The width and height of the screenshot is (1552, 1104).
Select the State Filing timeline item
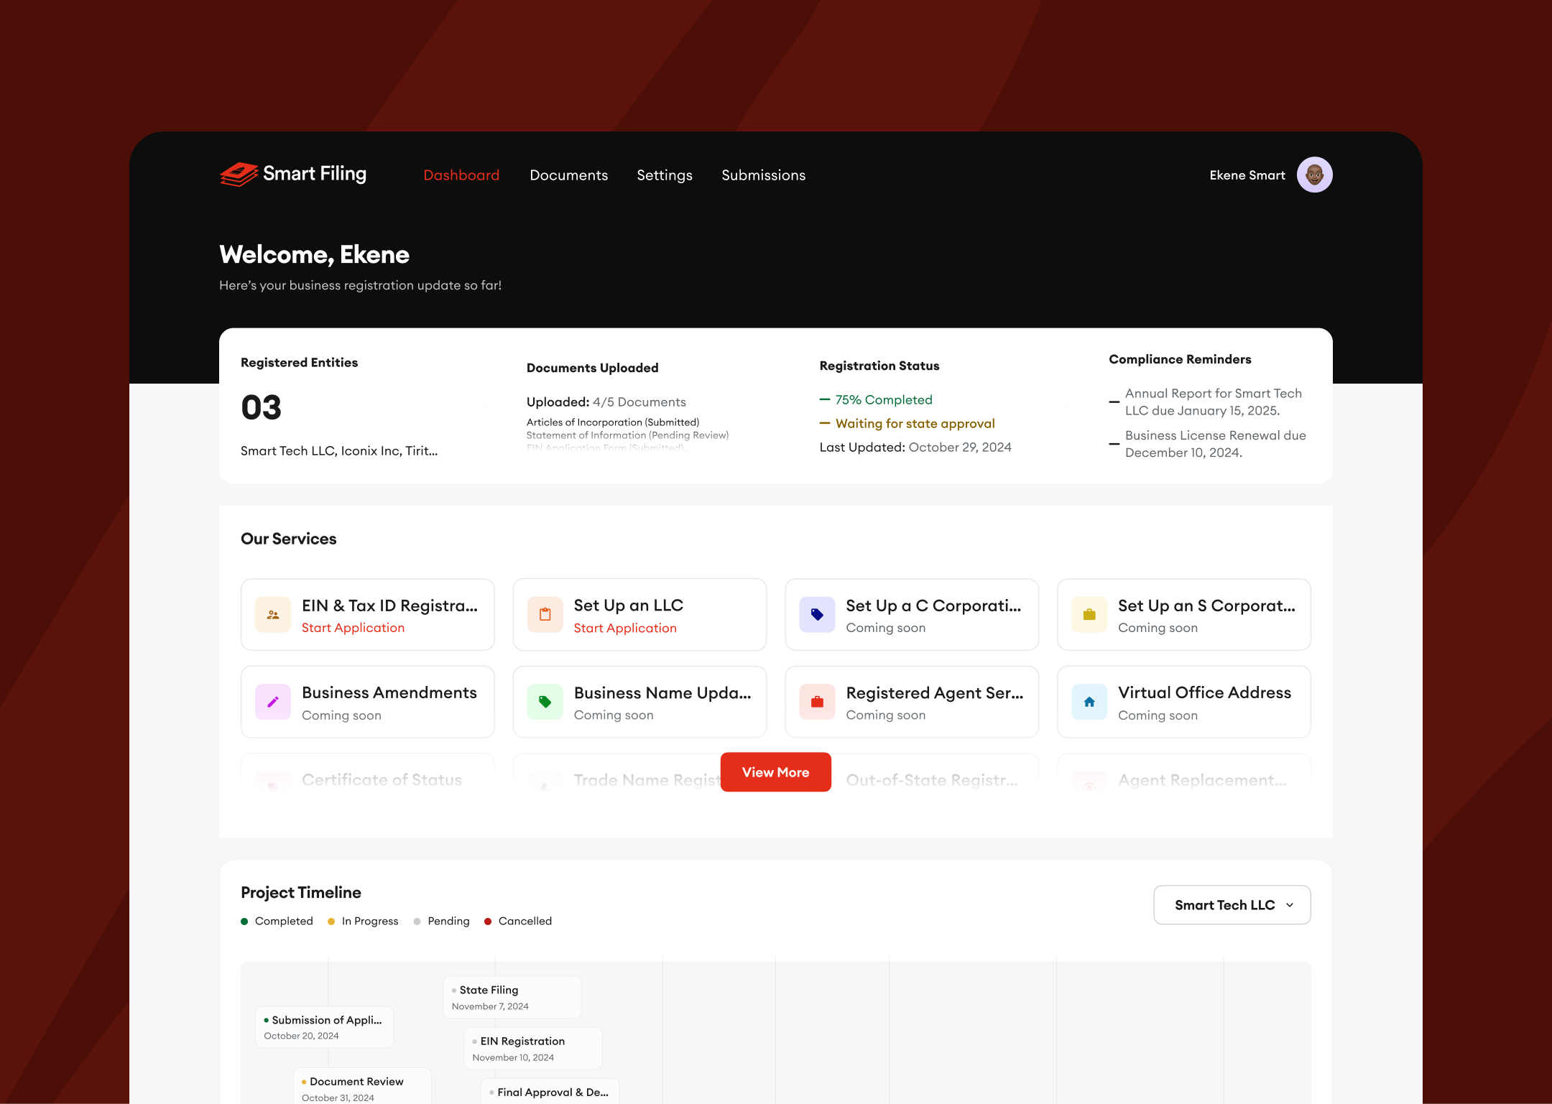tap(512, 997)
